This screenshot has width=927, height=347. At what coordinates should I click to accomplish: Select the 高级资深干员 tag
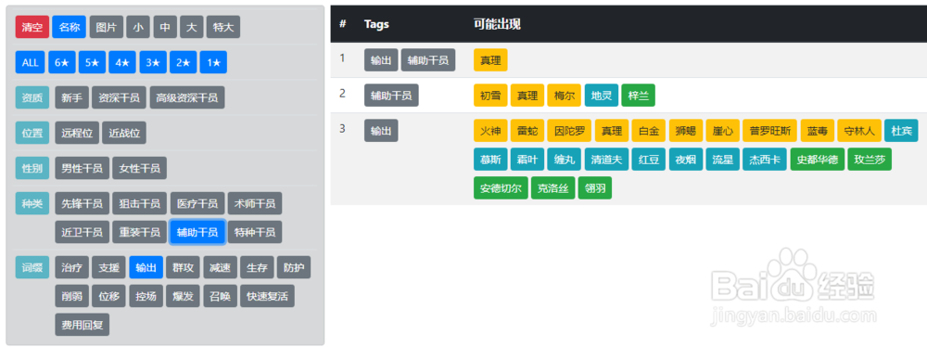click(x=187, y=97)
